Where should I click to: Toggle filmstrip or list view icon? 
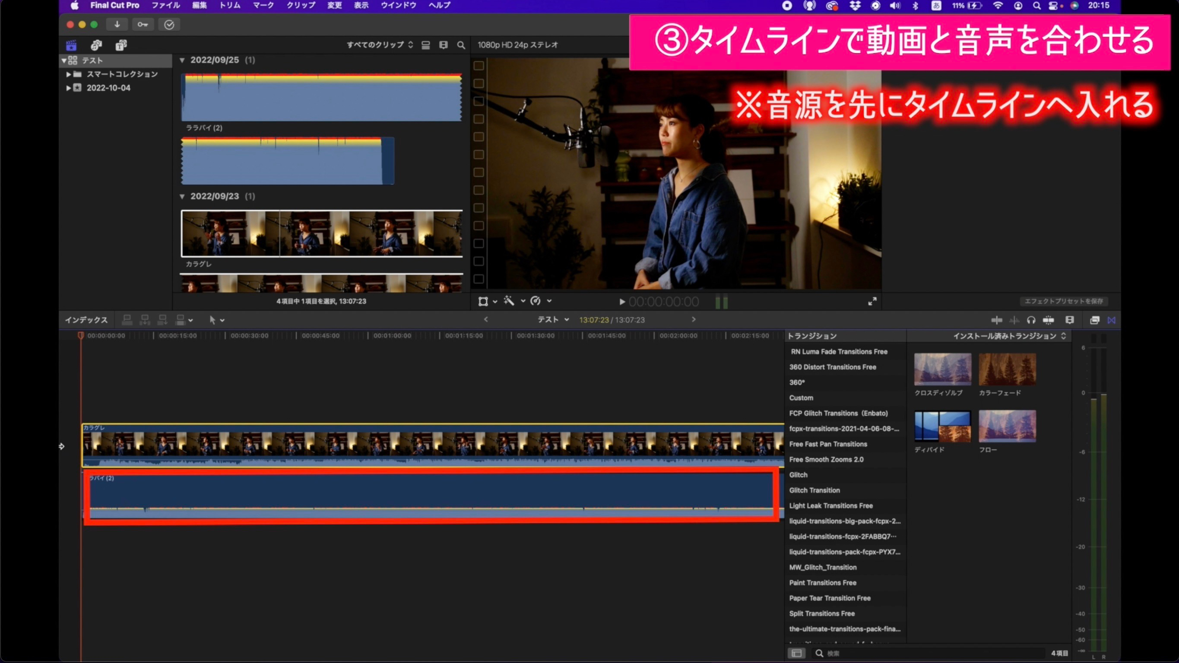(426, 45)
